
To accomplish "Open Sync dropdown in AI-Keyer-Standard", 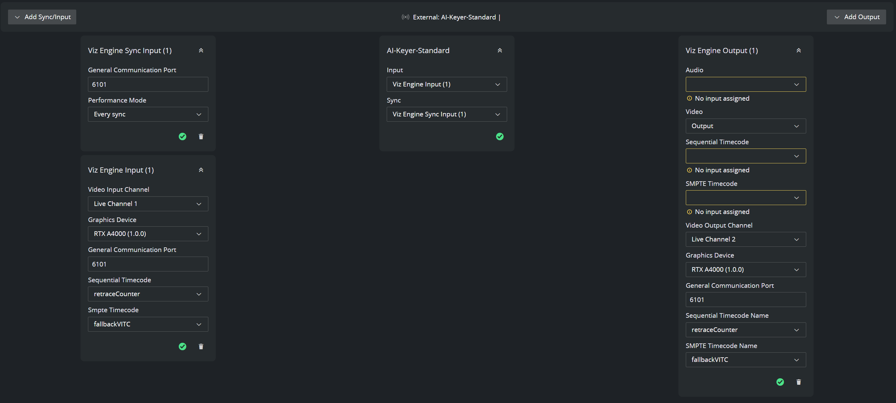I will 446,114.
